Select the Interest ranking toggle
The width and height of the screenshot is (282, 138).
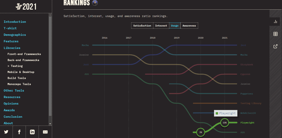[x=161, y=26]
